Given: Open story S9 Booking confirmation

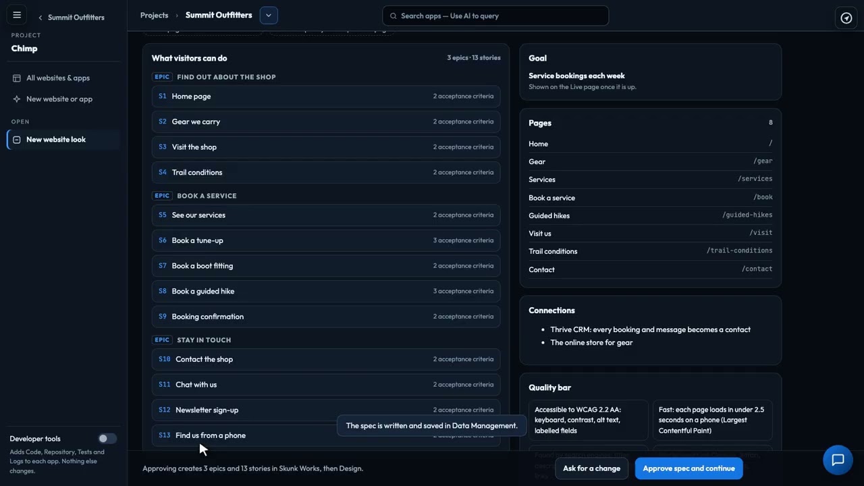Looking at the screenshot, I should pos(326,317).
